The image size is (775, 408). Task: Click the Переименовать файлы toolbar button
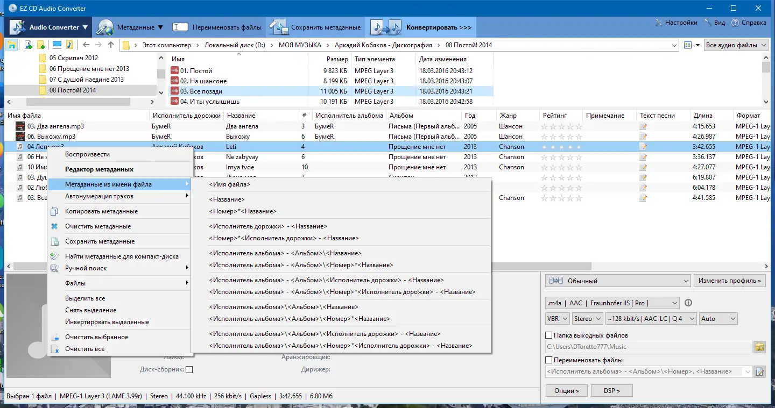pyautogui.click(x=217, y=27)
